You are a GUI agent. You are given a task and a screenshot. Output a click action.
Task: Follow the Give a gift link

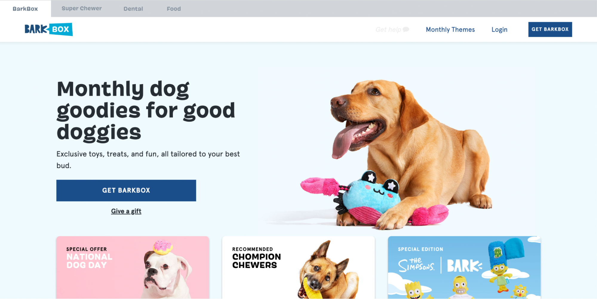coord(126,211)
